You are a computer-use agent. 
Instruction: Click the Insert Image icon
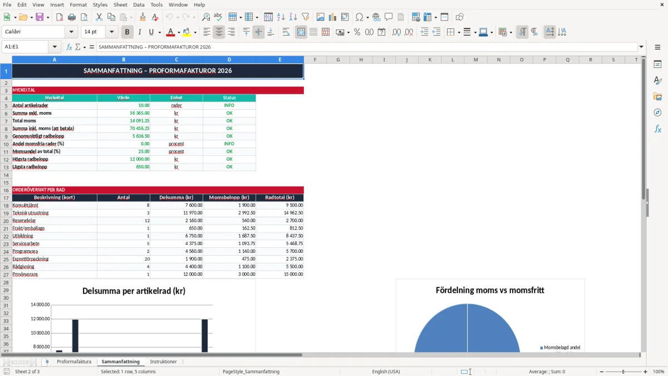click(321, 17)
